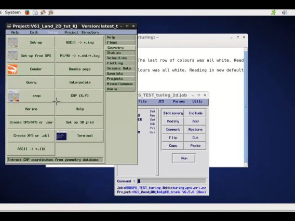Click the Set-up From SPS button
This screenshot has height=221, width=295.
click(31, 56)
